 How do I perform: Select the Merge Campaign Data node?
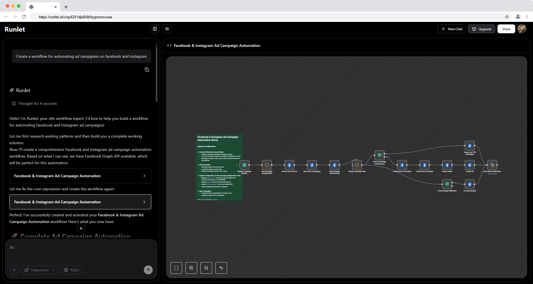pyautogui.click(x=357, y=165)
